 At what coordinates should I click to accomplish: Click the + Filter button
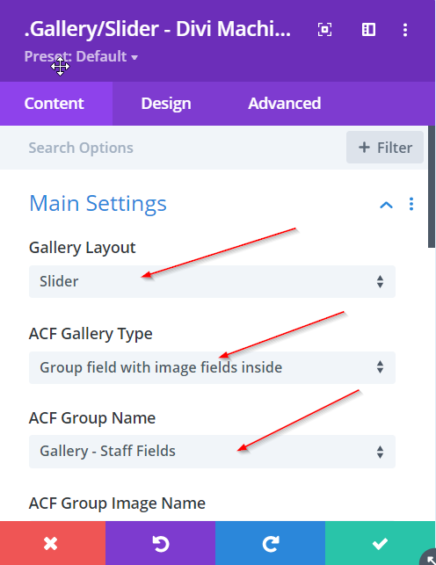point(385,148)
